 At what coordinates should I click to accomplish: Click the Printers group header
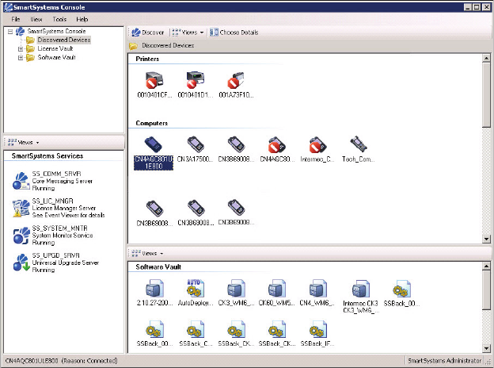[x=147, y=59]
